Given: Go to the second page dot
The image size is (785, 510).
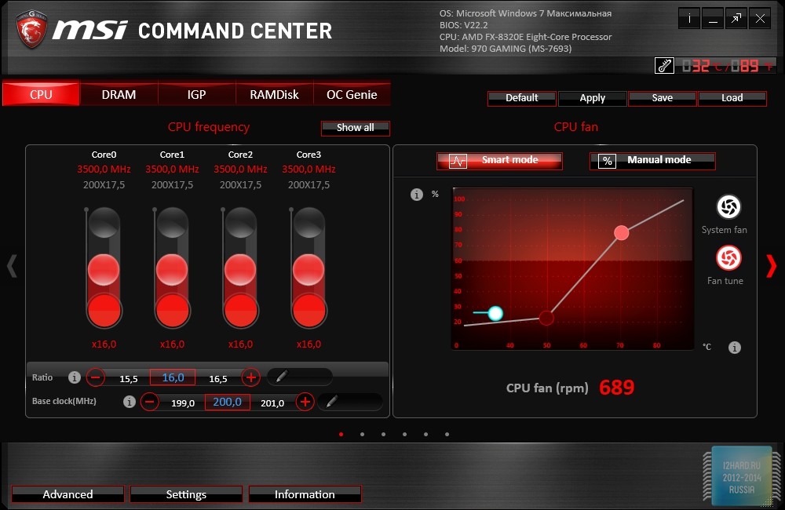Looking at the screenshot, I should pos(362,435).
